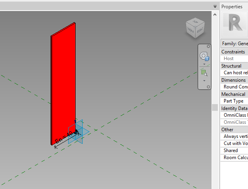Screen dimensions: 248x189
Task: Open the navigation bar customize menu
Action: (208, 87)
